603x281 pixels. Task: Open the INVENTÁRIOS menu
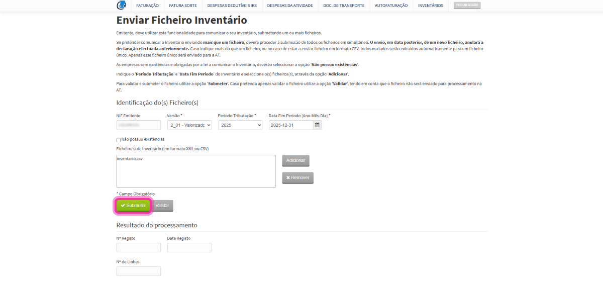coord(431,6)
